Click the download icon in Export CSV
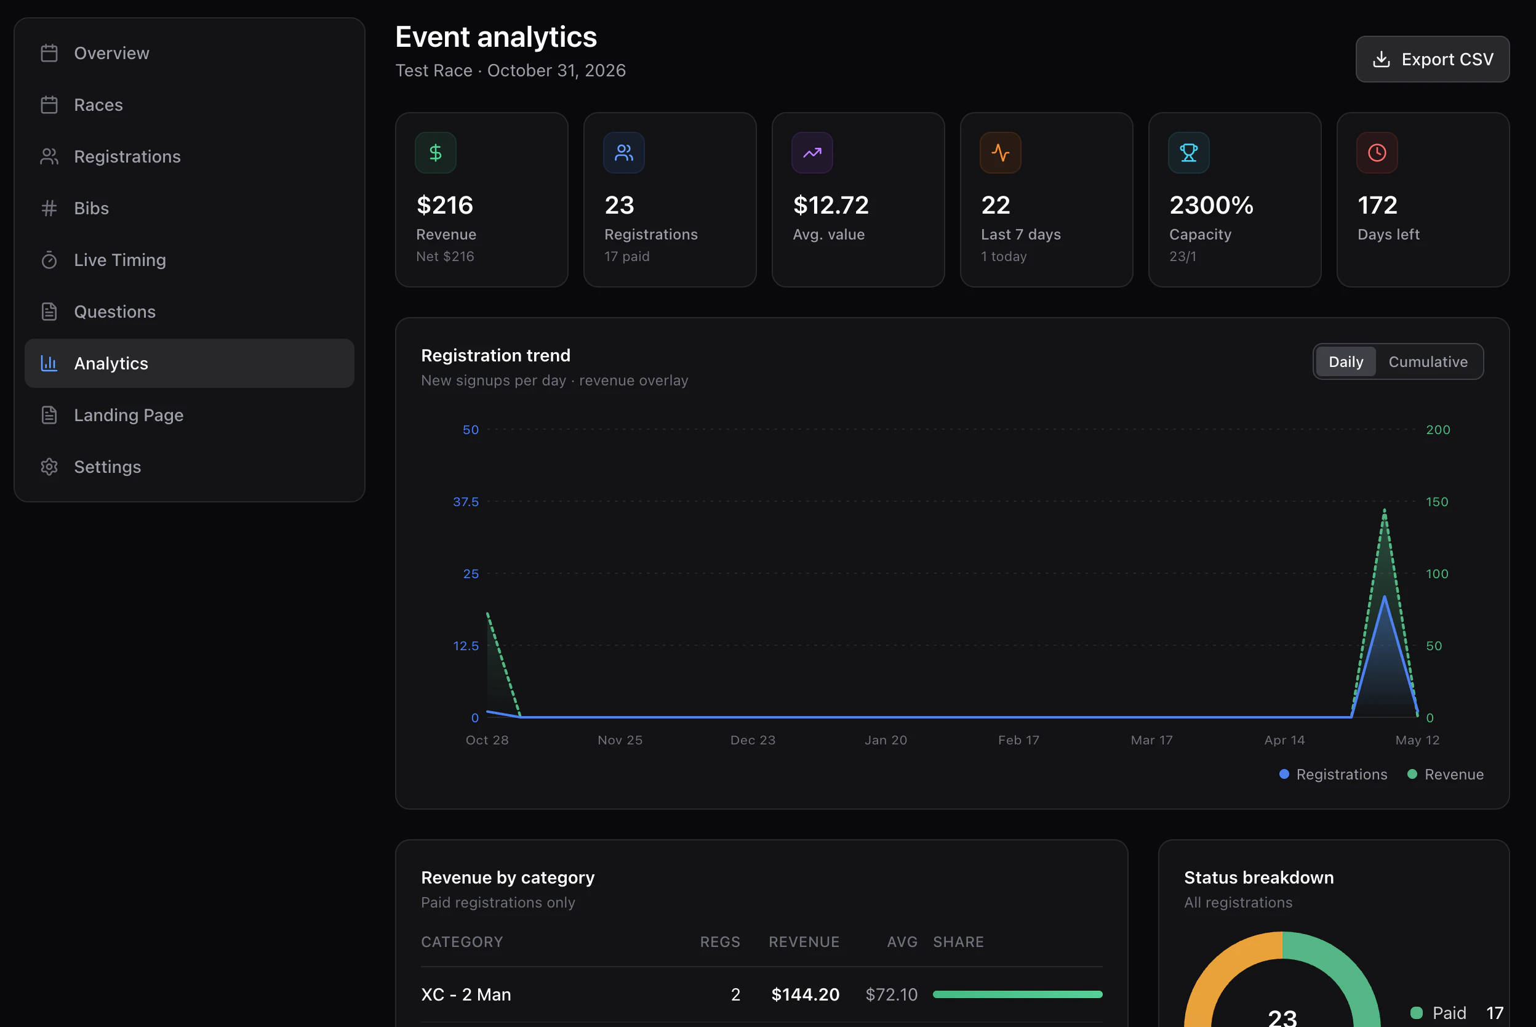Image resolution: width=1536 pixels, height=1027 pixels. pyautogui.click(x=1381, y=59)
